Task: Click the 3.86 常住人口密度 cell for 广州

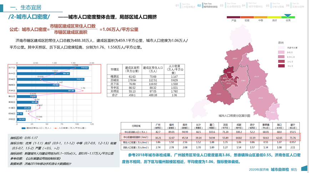Action: coord(158,142)
